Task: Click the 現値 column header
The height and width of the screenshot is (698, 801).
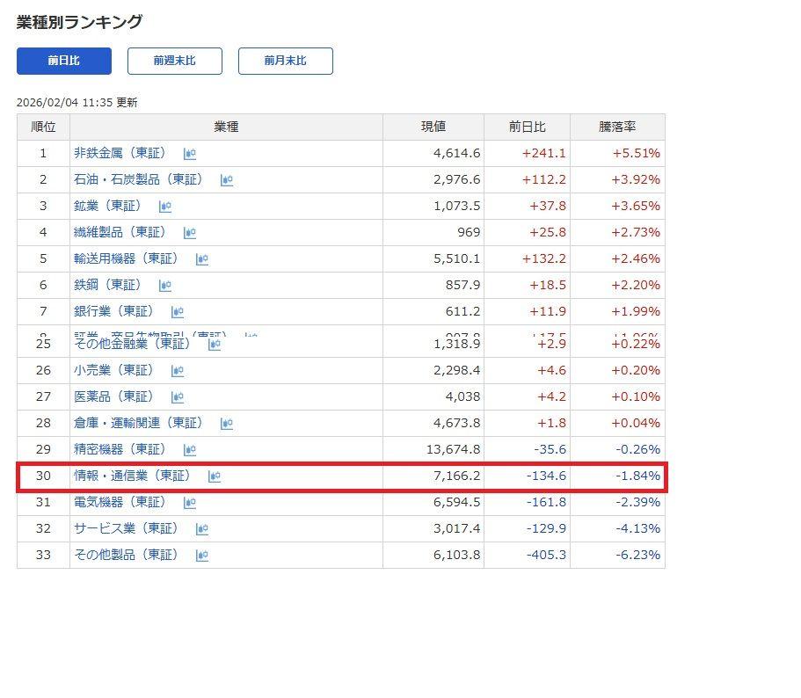Action: click(433, 127)
